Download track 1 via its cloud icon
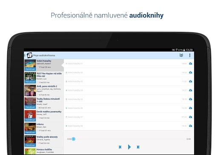This screenshot has width=218, height=155. [190, 63]
